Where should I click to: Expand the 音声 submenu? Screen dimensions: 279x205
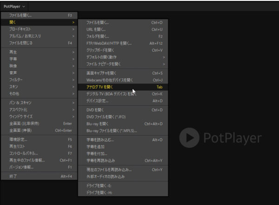pos(39,73)
